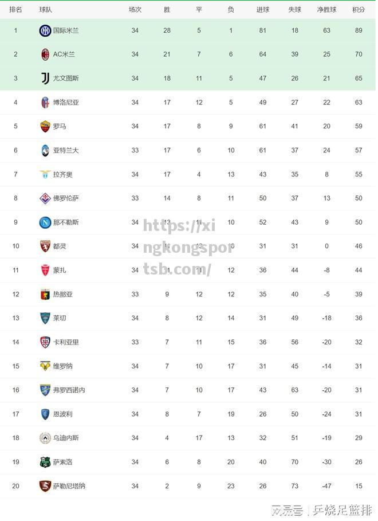Select the Bologna team badge

tap(45, 103)
